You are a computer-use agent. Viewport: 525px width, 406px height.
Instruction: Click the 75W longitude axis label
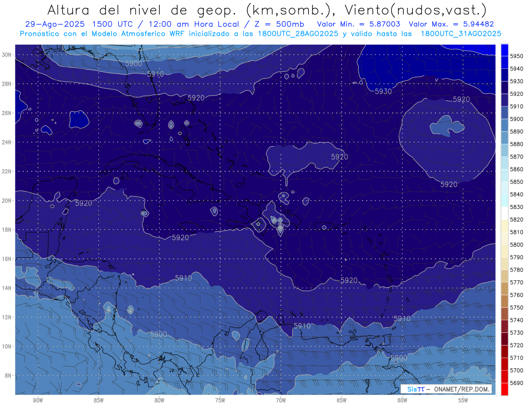point(220,400)
